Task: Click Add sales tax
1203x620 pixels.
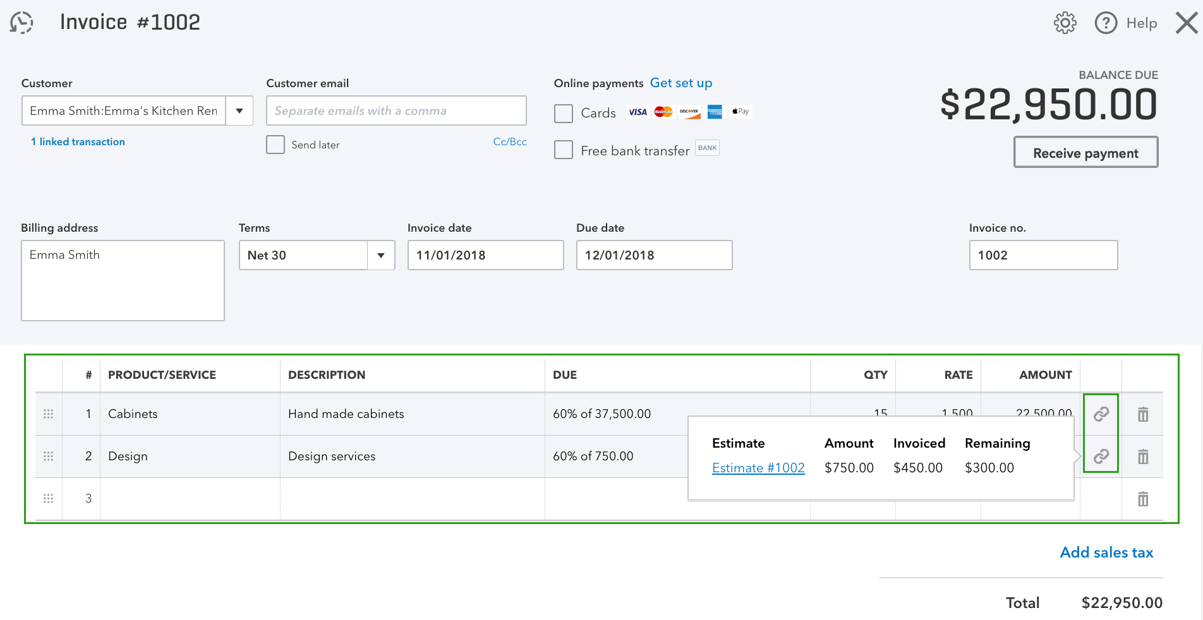Action: tap(1106, 552)
